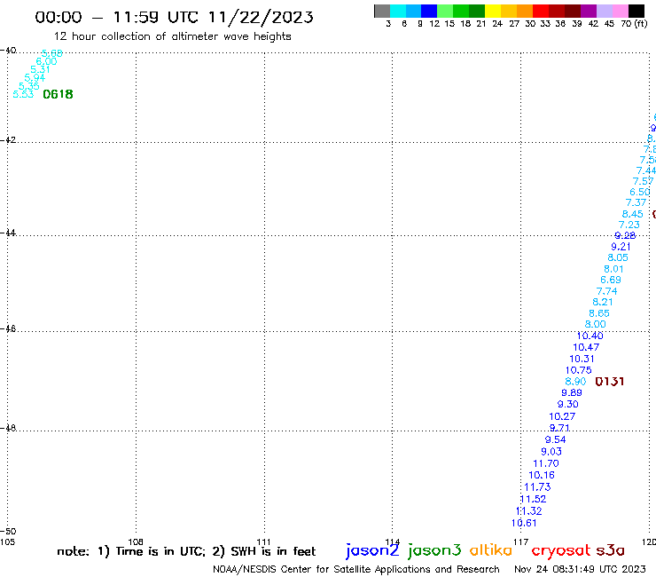This screenshot has width=656, height=577.
Task: Click the altika satellite legend label
Action: click(491, 549)
